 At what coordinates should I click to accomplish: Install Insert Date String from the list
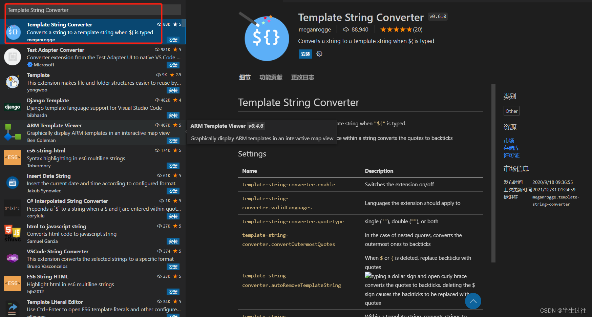173,191
